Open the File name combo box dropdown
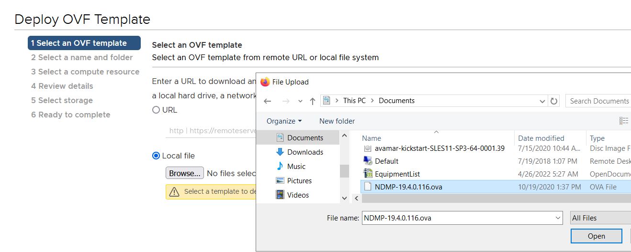The height and width of the screenshot is (252, 631). (558, 218)
